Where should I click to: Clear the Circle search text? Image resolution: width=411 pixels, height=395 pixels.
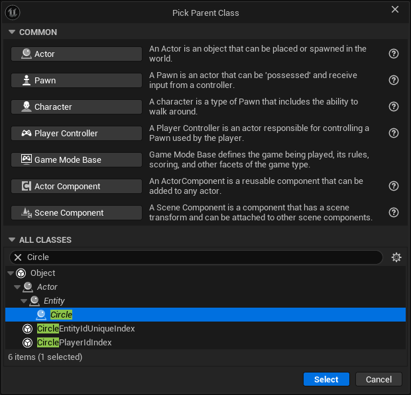tap(18, 257)
